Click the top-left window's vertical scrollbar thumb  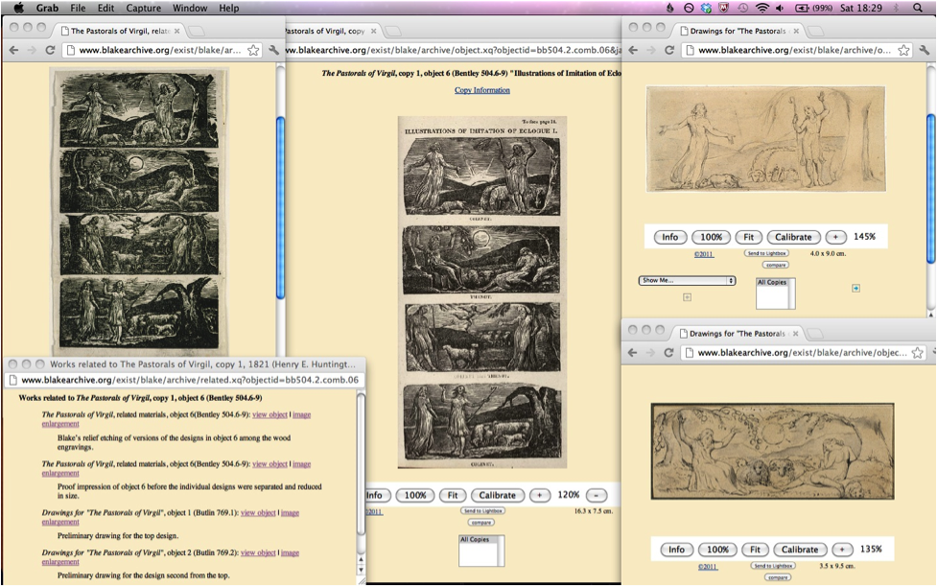point(280,207)
